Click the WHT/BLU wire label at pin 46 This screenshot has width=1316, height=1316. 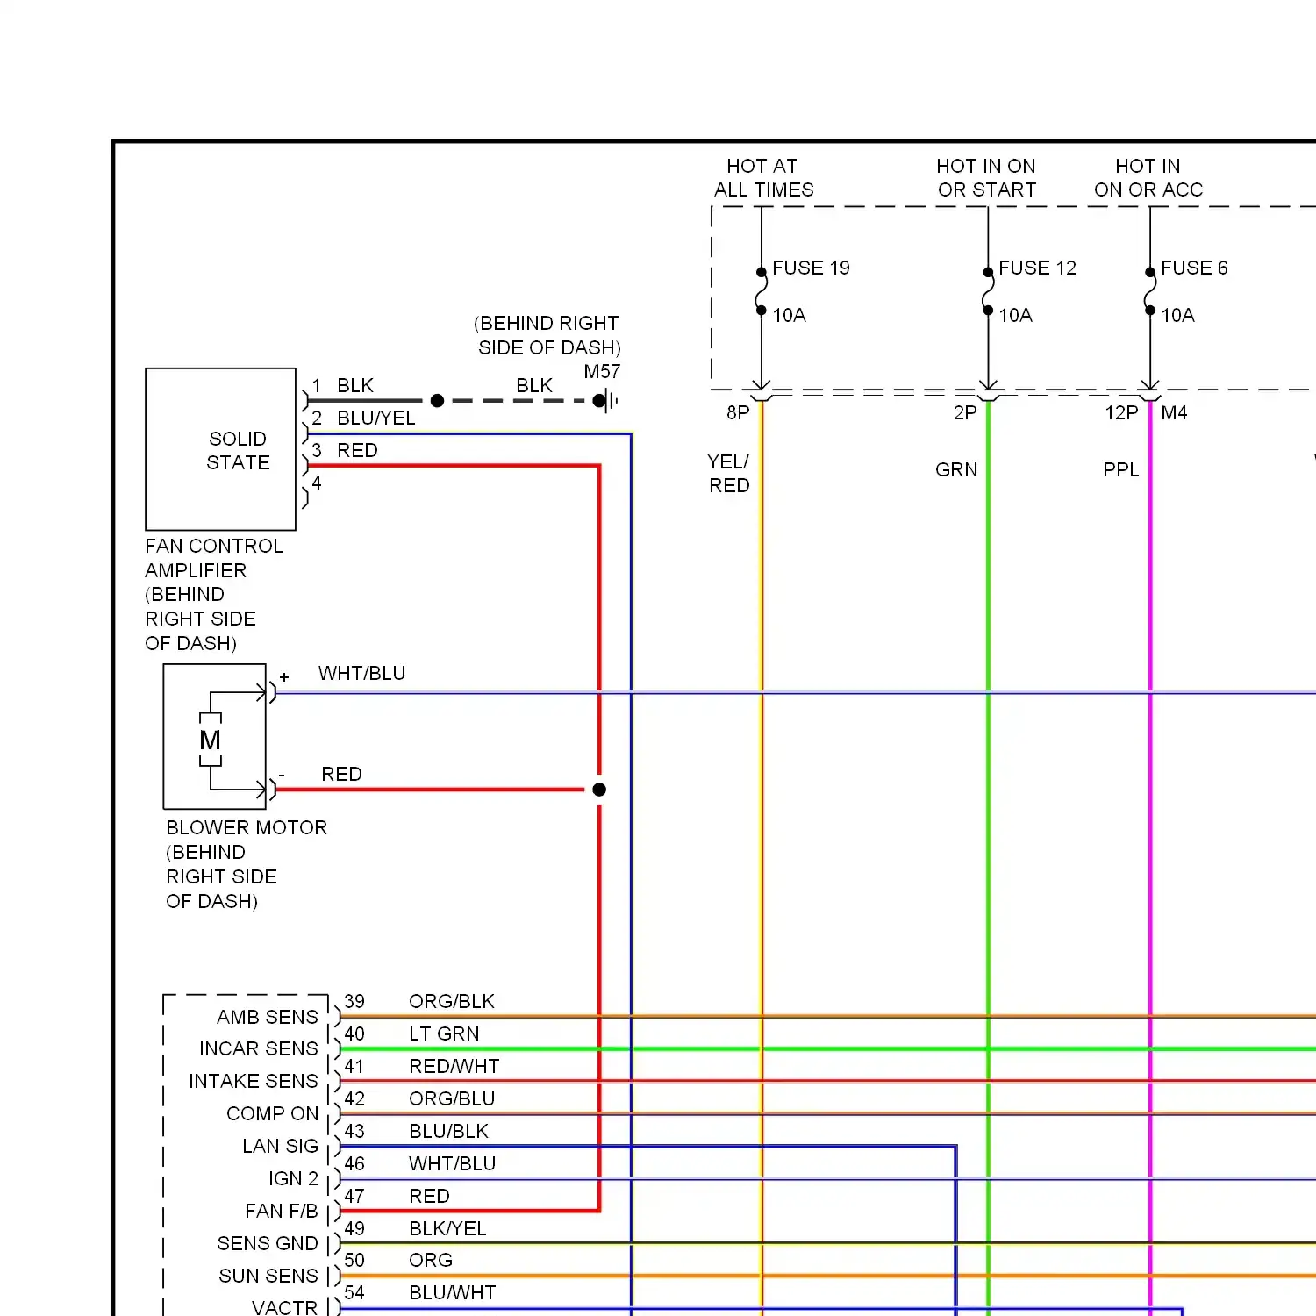(453, 1164)
